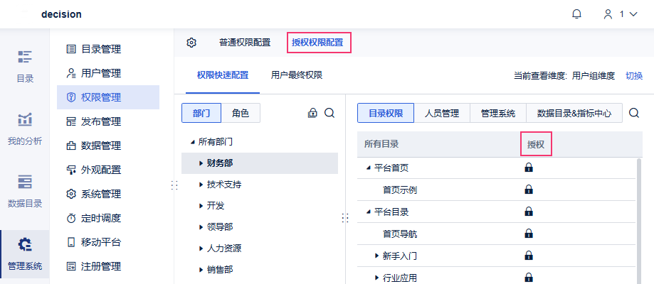The width and height of the screenshot is (654, 284).
Task: Collapse the 所有部门 tree node
Action: 193,142
